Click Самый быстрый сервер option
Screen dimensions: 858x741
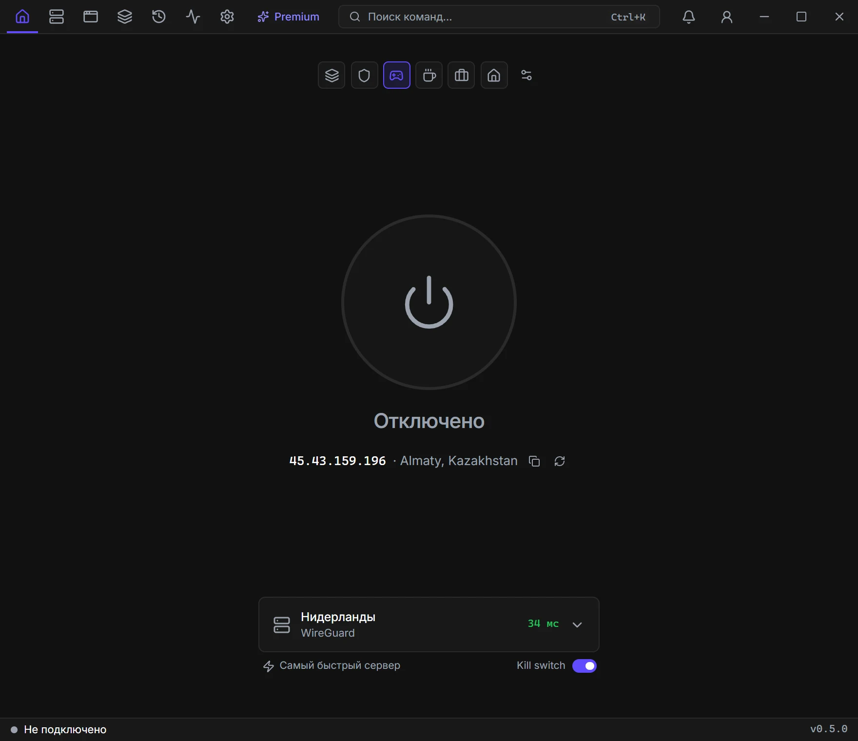(331, 665)
